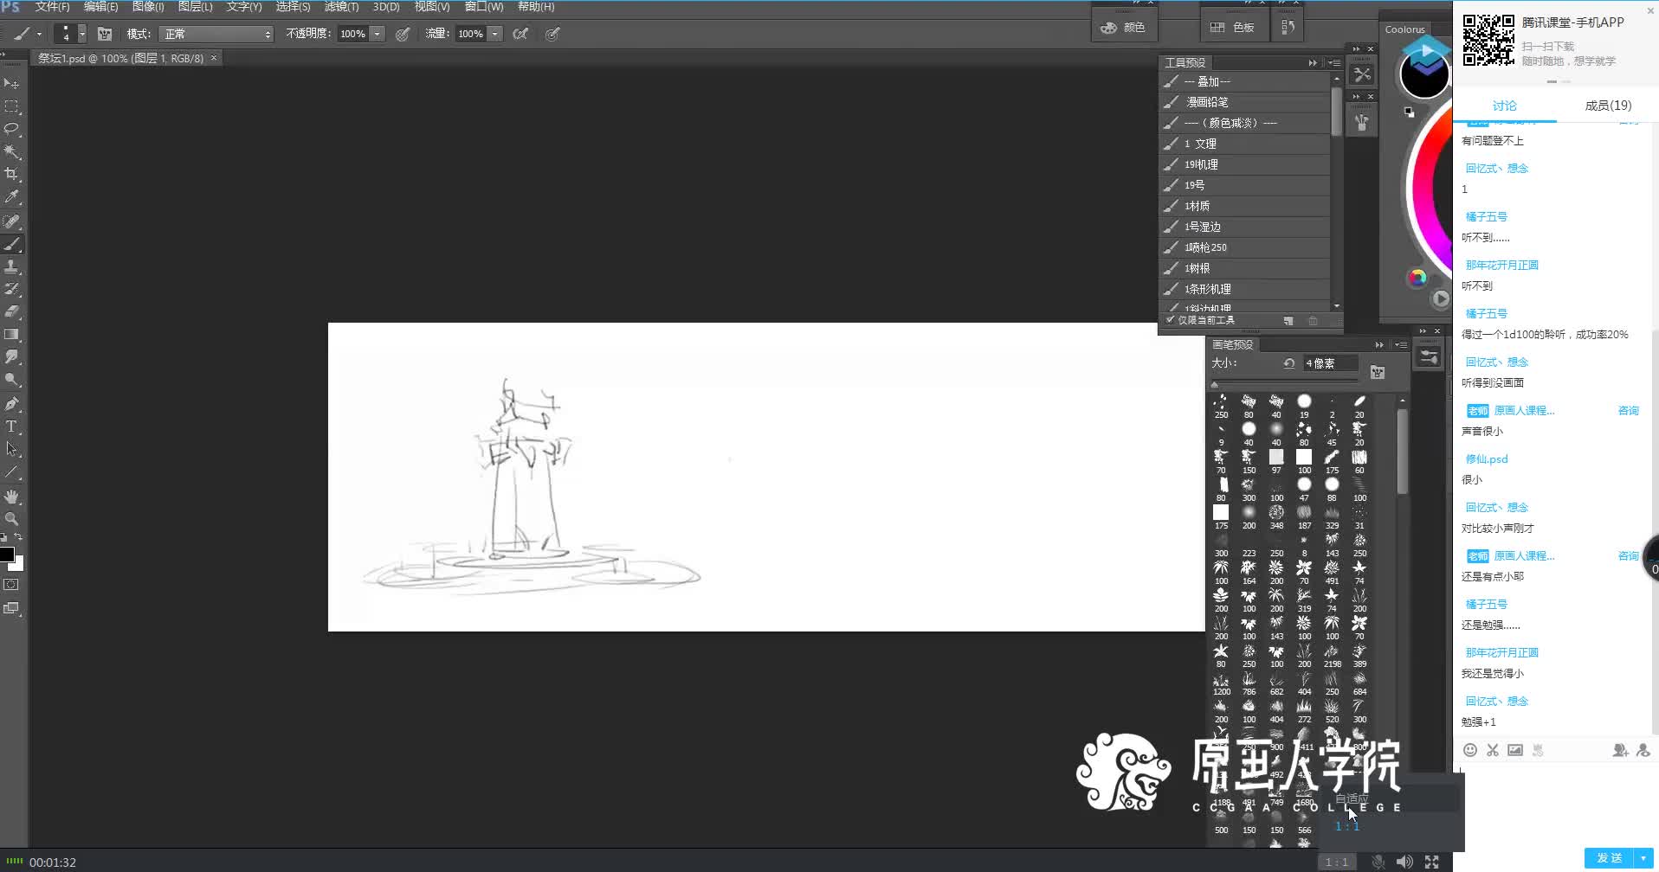
Task: Open the Tool Presets panel menu
Action: (1334, 62)
